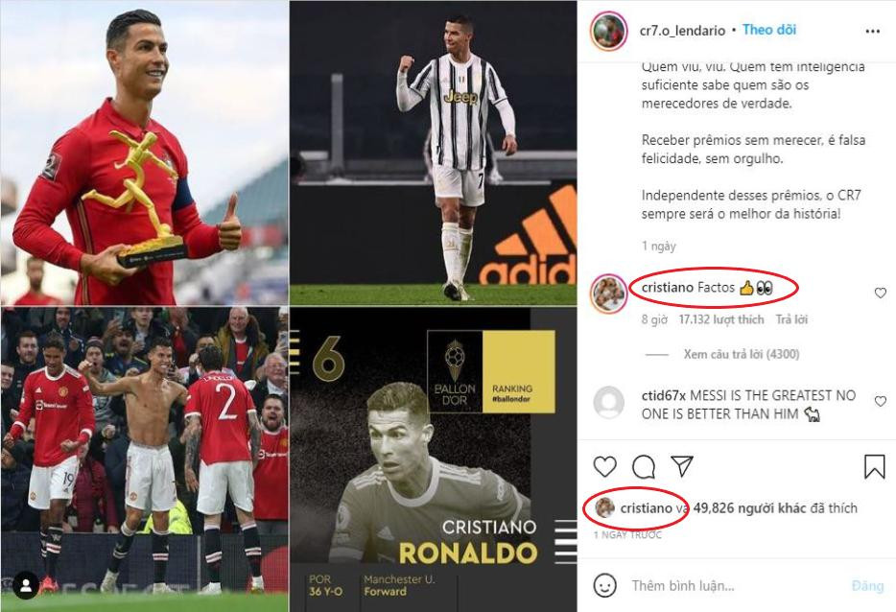Open the three-dot more options menu
The width and height of the screenshot is (896, 612).
coord(873,31)
